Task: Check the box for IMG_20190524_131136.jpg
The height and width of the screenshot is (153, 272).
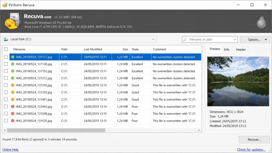Action: [6, 64]
